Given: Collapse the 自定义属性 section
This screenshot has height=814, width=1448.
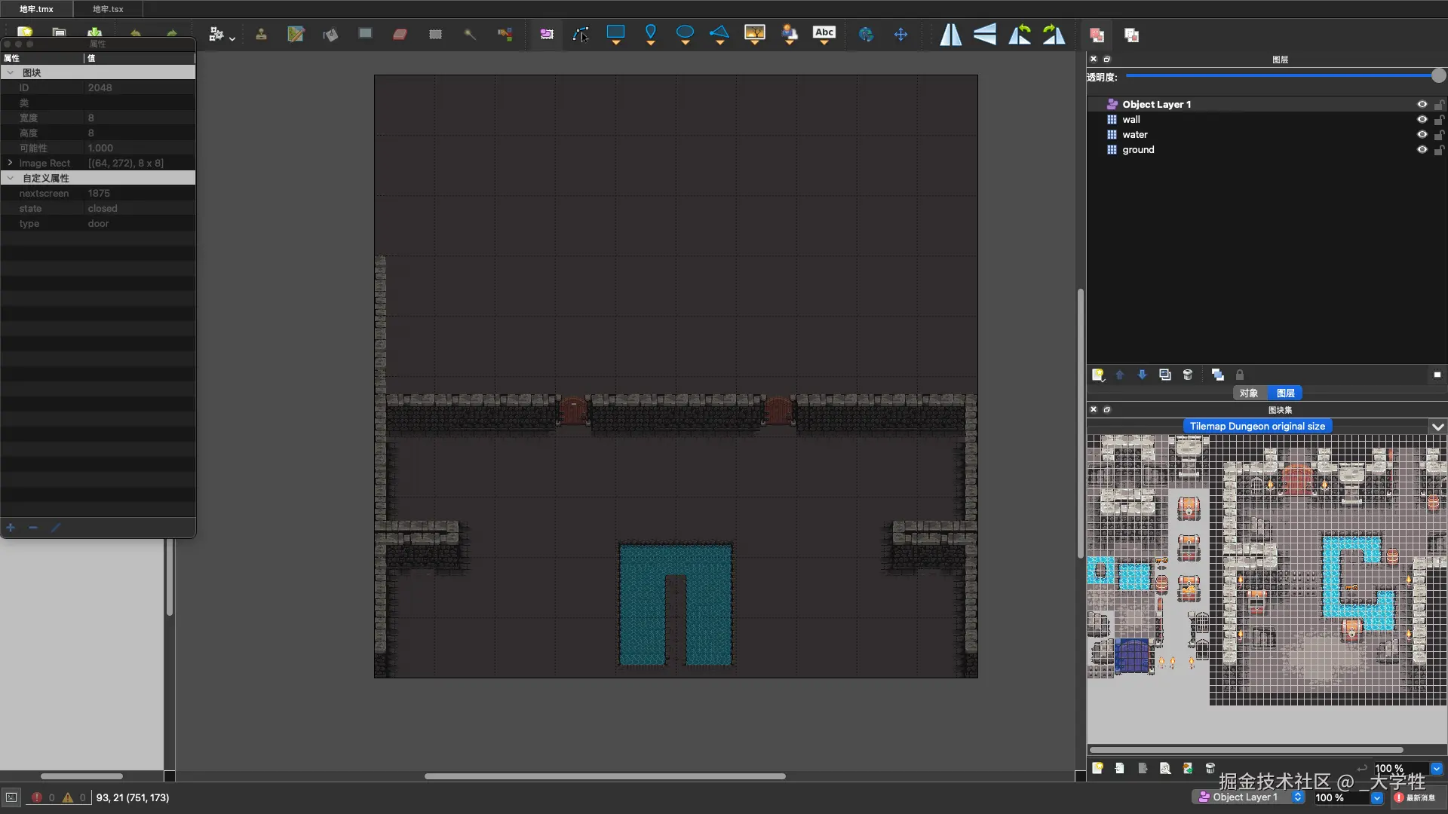Looking at the screenshot, I should pyautogui.click(x=11, y=179).
